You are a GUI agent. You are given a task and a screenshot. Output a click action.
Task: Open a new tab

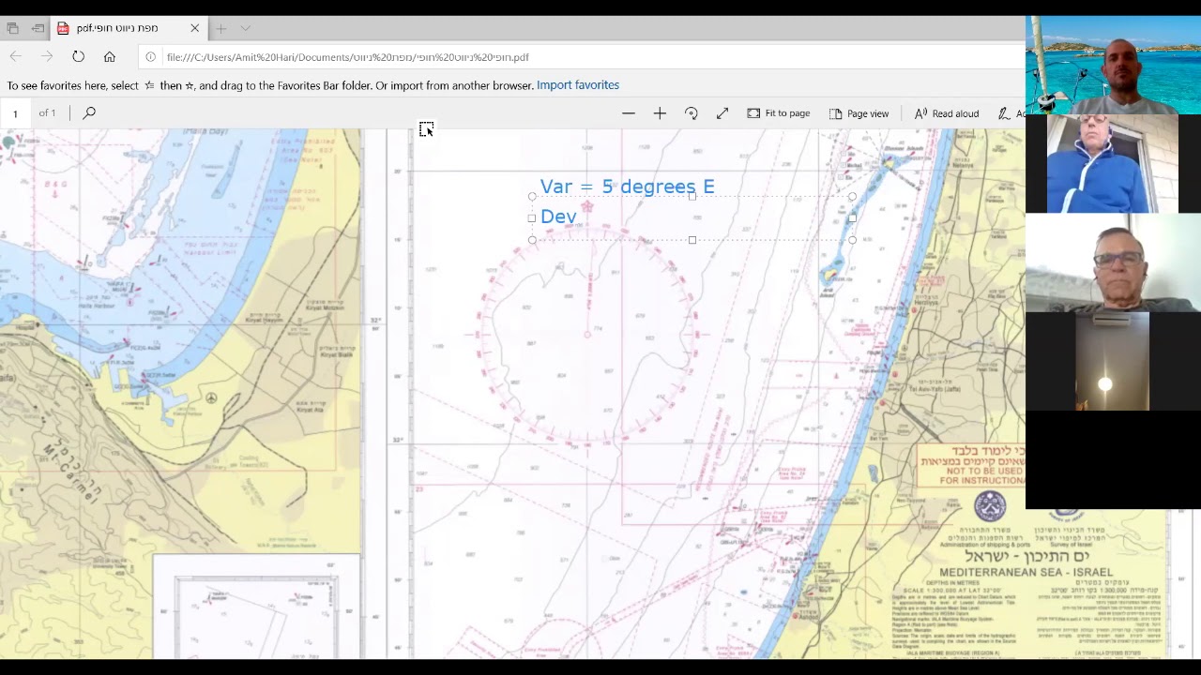pyautogui.click(x=221, y=28)
